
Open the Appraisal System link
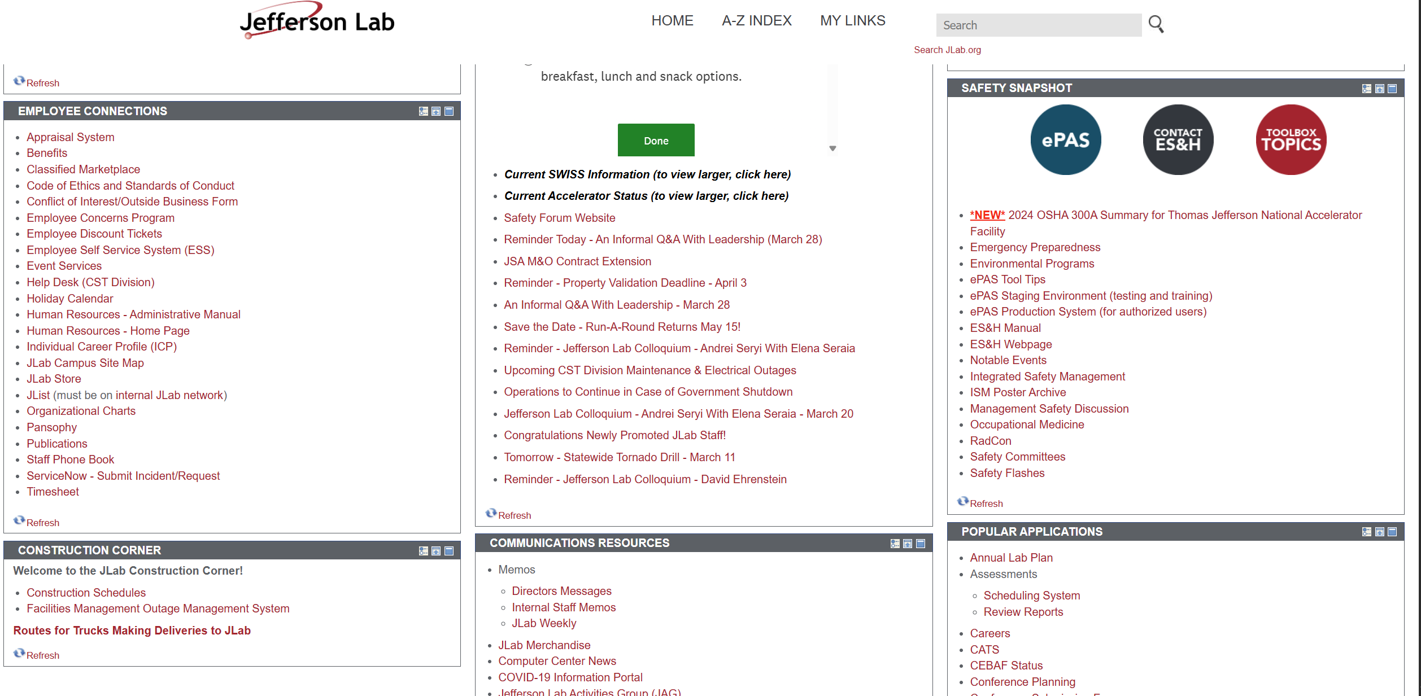click(x=71, y=137)
